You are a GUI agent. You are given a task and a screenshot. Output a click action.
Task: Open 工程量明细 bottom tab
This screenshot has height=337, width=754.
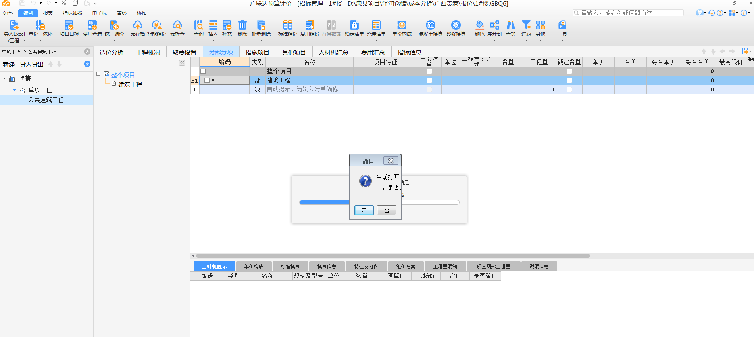coord(445,267)
